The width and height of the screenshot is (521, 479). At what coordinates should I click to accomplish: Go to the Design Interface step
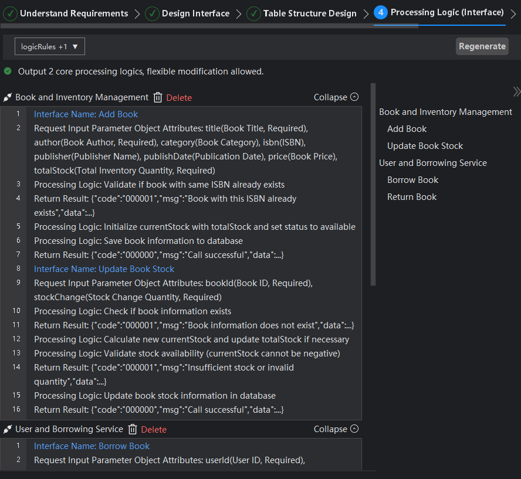195,13
